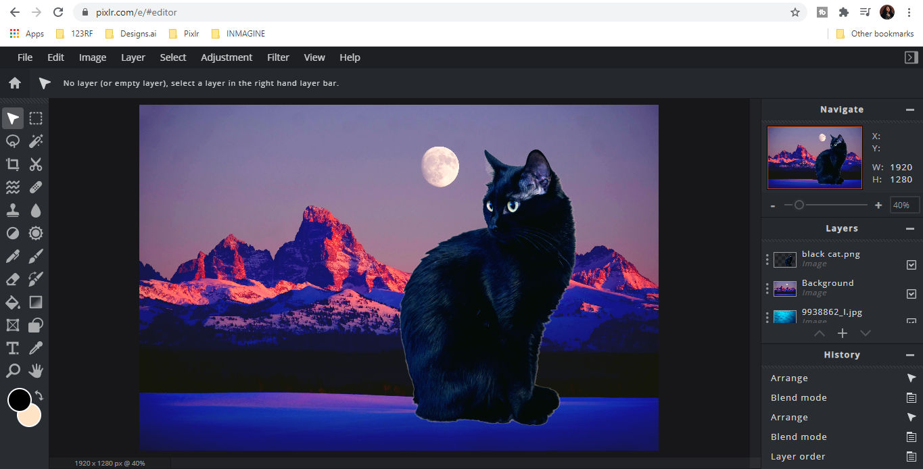Hide the black cat.png layer
The image size is (923, 469).
click(x=911, y=265)
